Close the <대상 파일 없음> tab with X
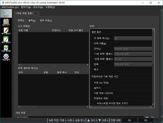 (x=36, y=13)
